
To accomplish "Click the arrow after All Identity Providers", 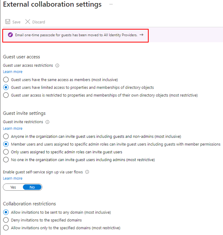I will (141, 35).
